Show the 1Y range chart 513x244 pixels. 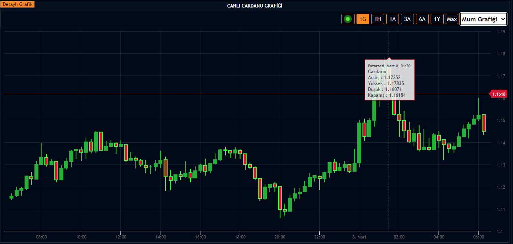point(437,19)
